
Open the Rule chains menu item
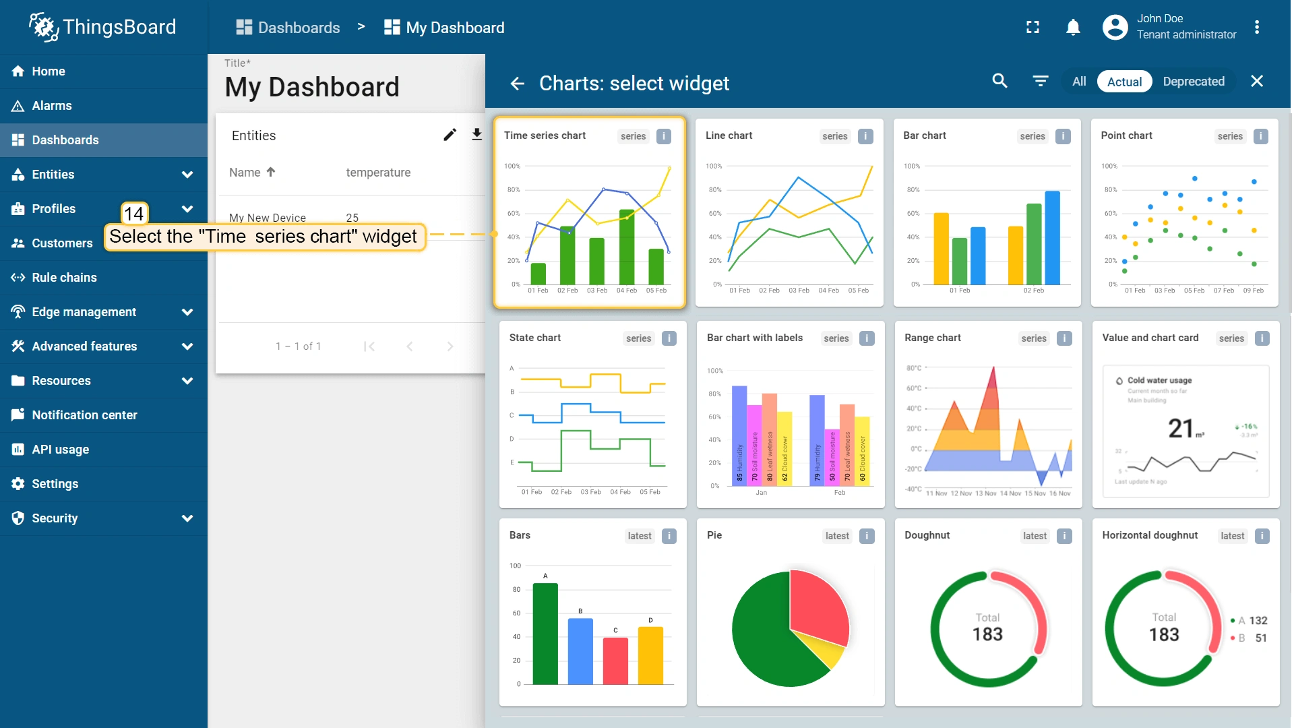click(64, 278)
